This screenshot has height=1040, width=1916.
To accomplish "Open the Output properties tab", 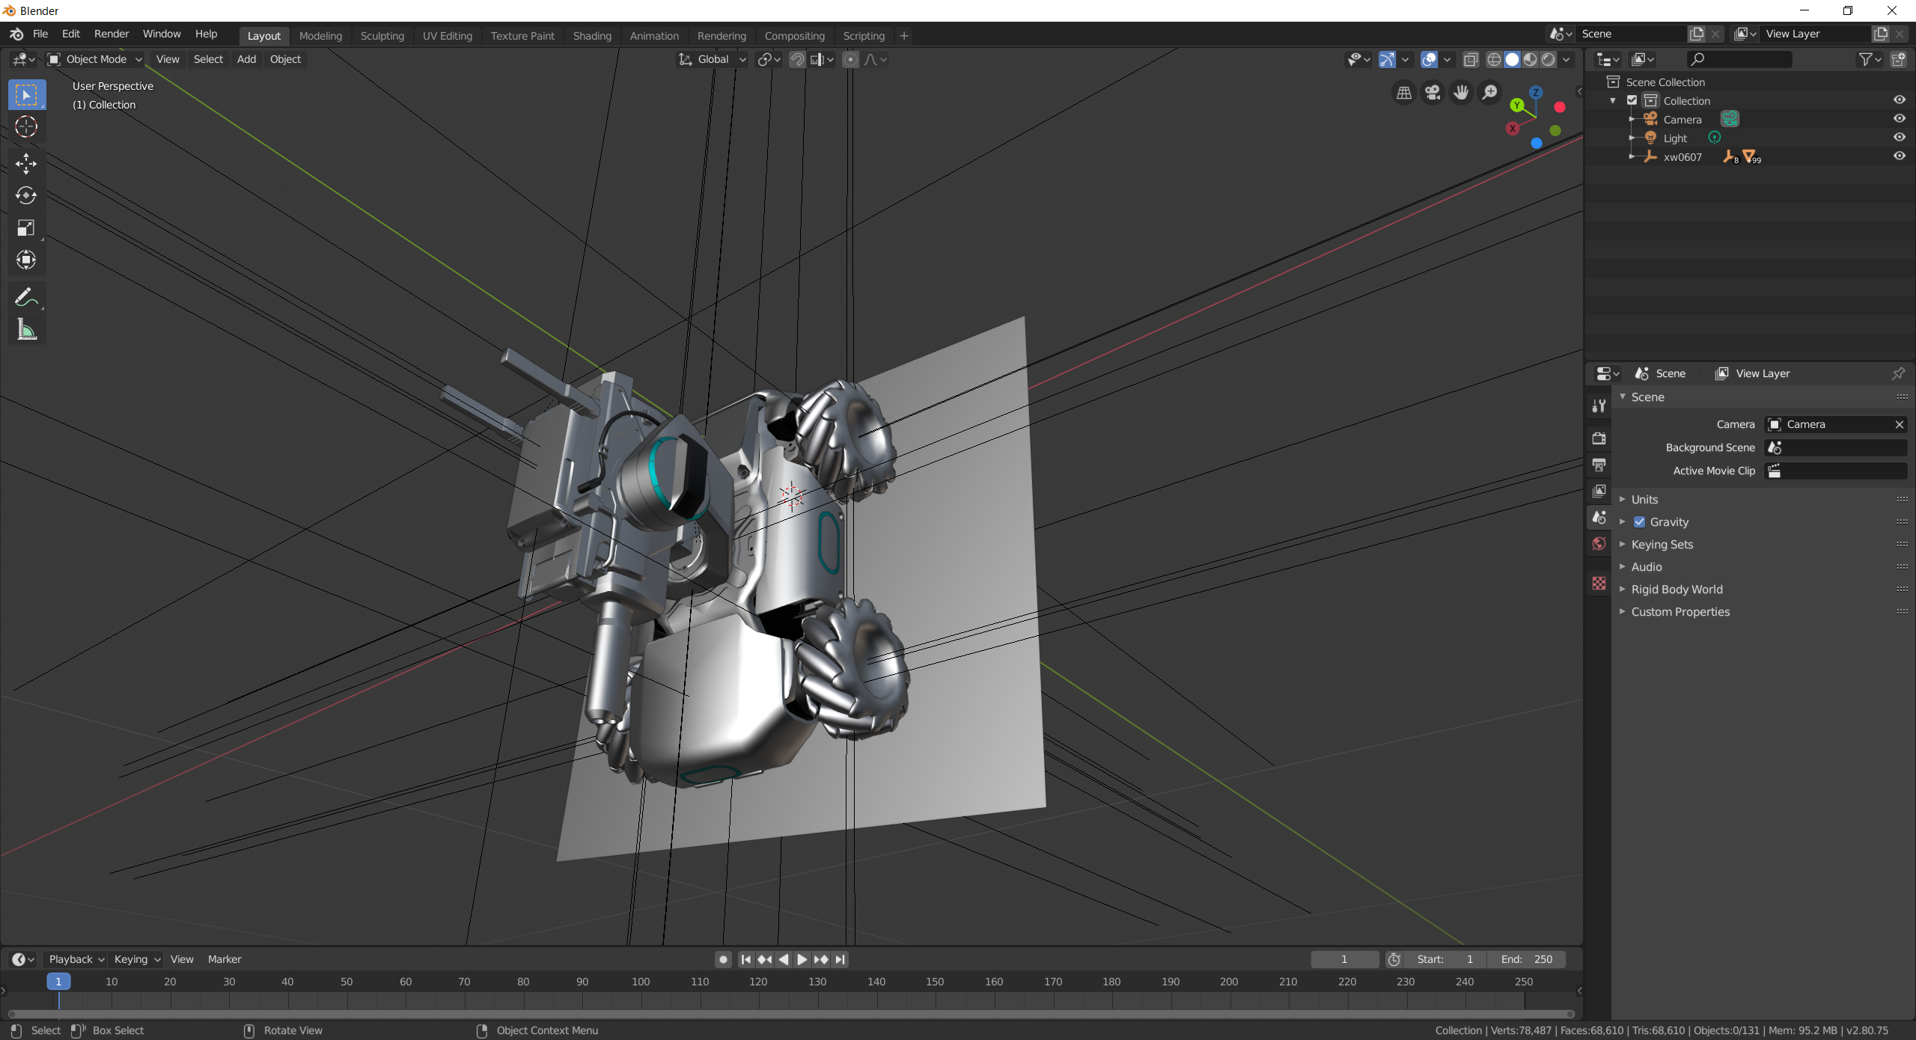I will click(x=1599, y=465).
